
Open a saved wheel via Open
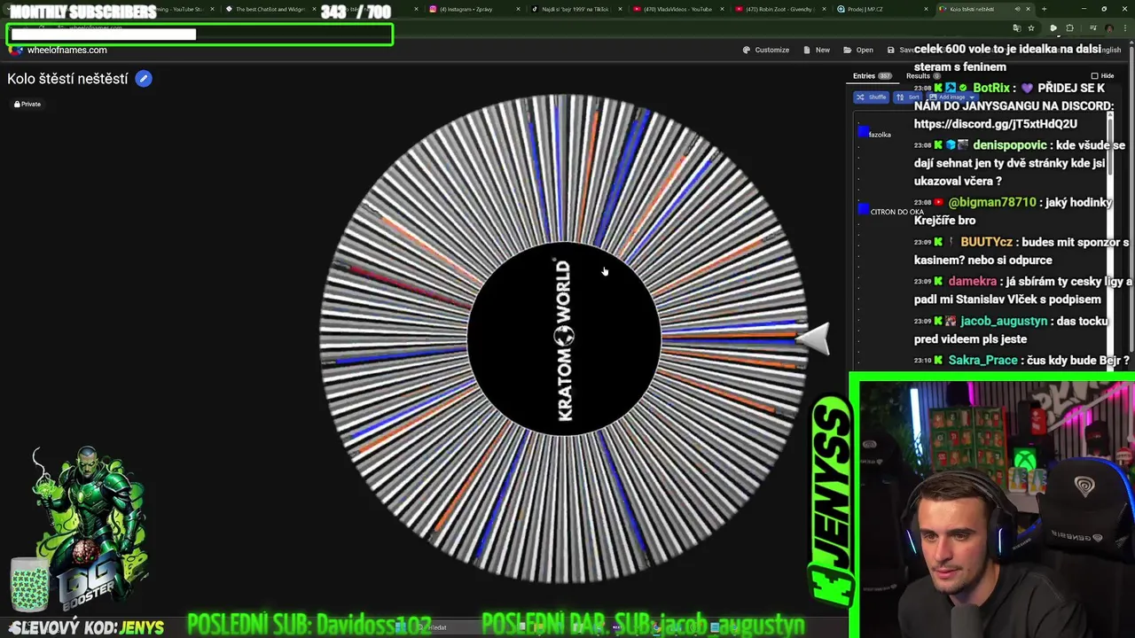click(x=858, y=51)
